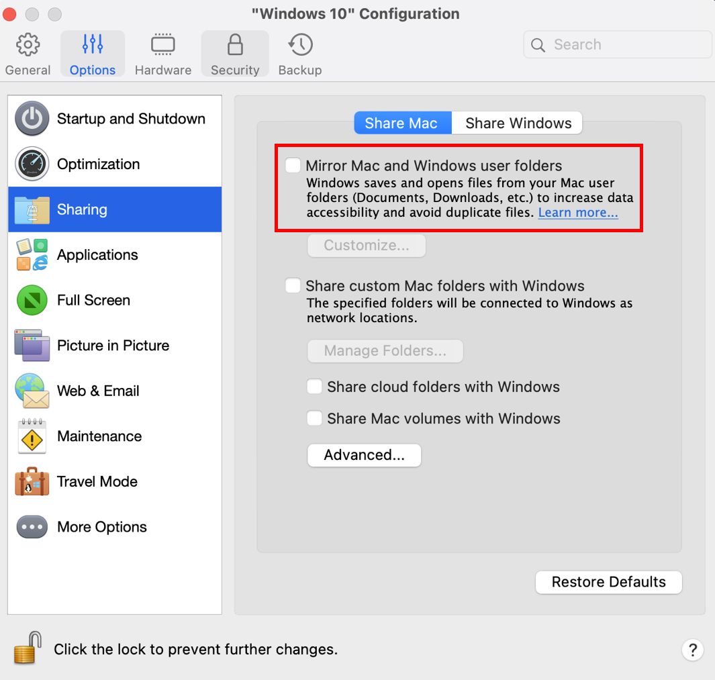
Task: Click the More Options ellipsis icon
Action: 32,527
